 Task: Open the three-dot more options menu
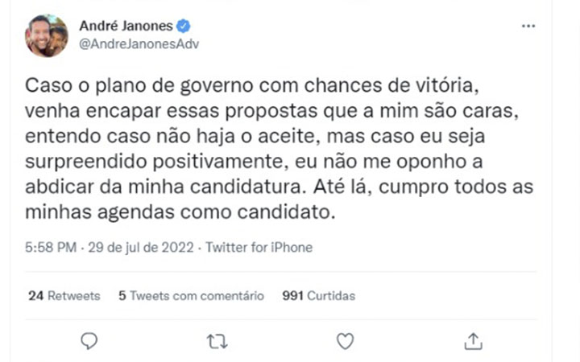tap(528, 26)
